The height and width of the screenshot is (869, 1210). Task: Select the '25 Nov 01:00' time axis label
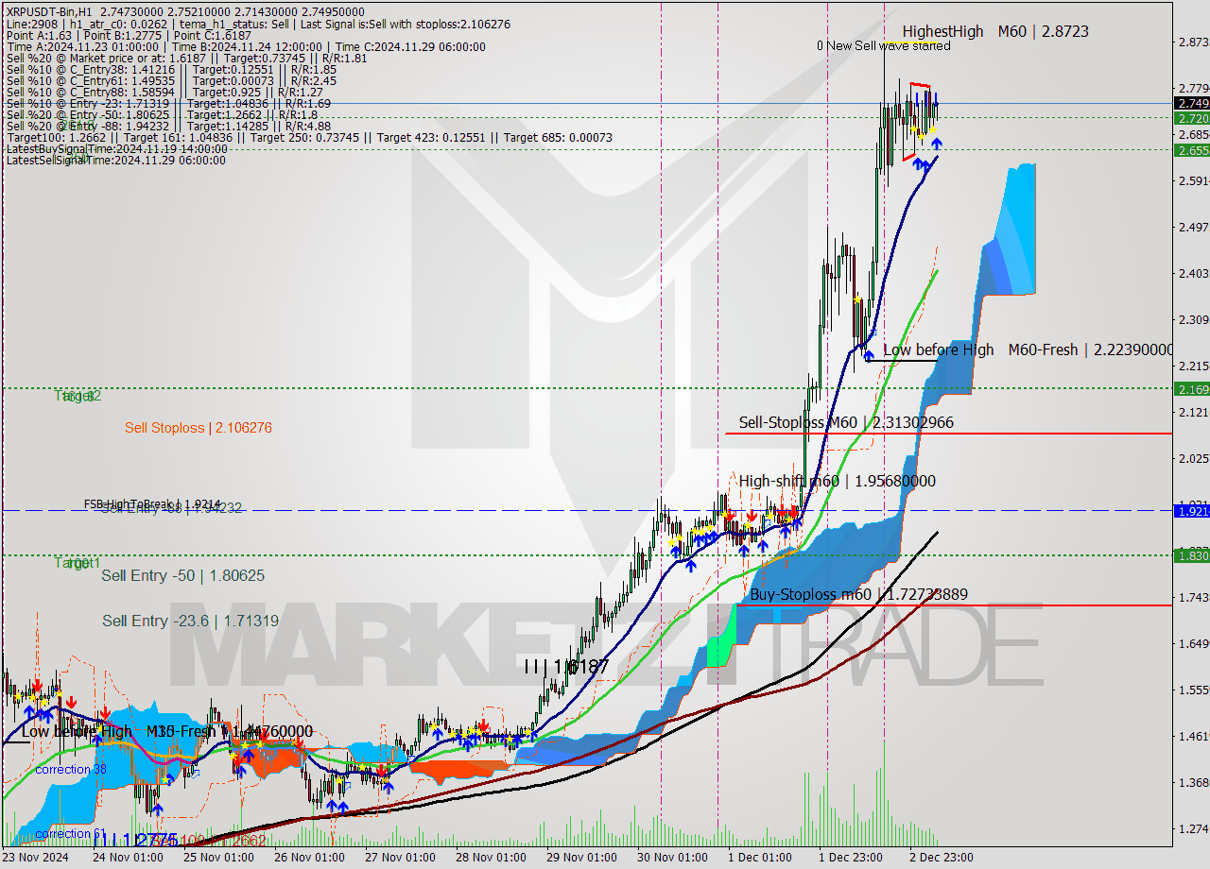coord(218,858)
